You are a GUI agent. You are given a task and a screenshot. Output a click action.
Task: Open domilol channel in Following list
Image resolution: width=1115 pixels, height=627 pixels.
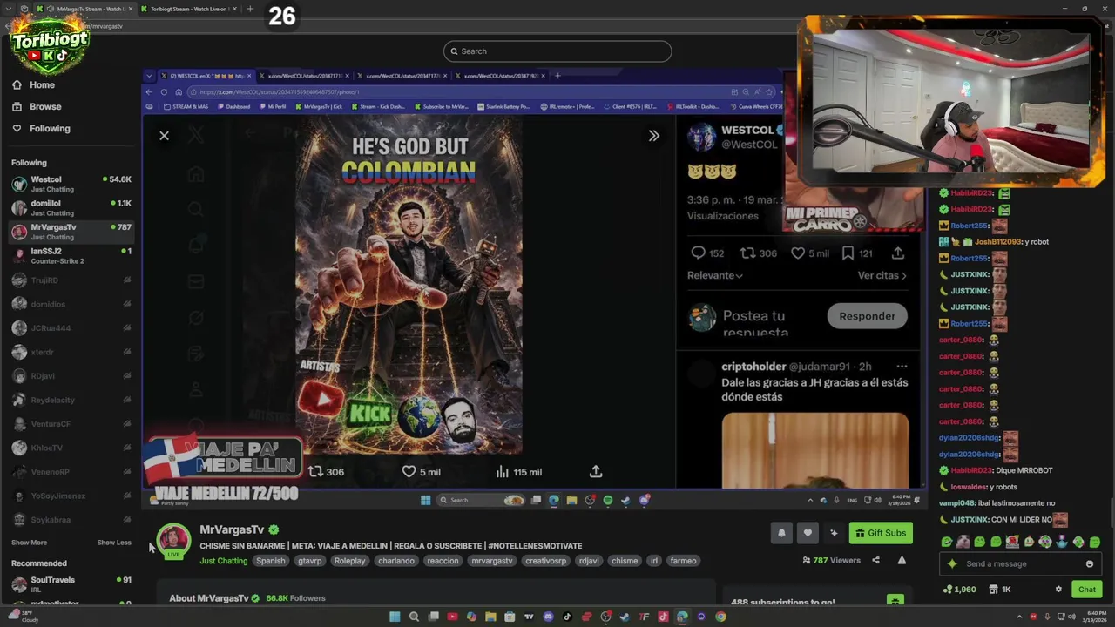pyautogui.click(x=71, y=207)
